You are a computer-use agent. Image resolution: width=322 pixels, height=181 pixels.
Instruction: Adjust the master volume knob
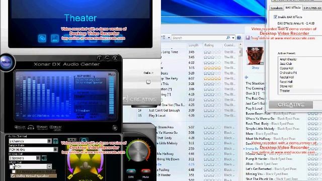click(x=138, y=151)
